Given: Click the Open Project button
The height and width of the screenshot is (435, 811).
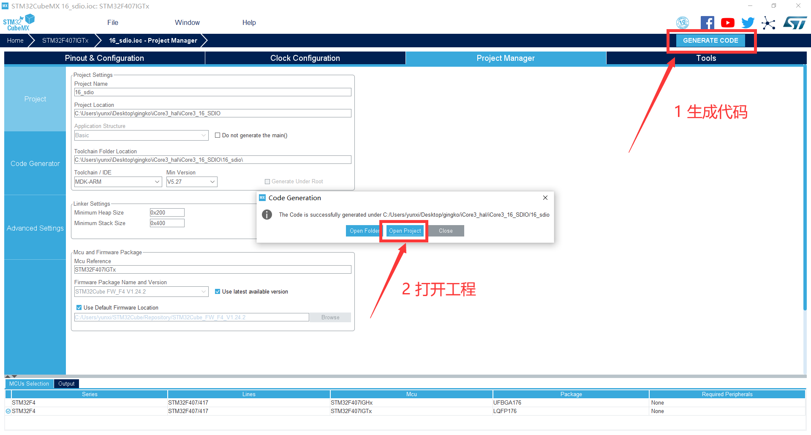Looking at the screenshot, I should [405, 231].
